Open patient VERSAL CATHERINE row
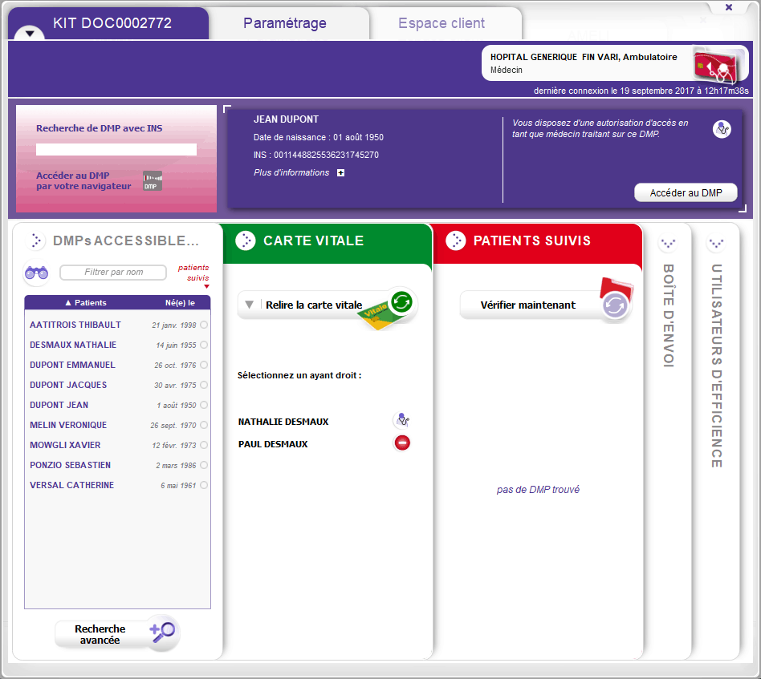The image size is (761, 679). tap(117, 485)
